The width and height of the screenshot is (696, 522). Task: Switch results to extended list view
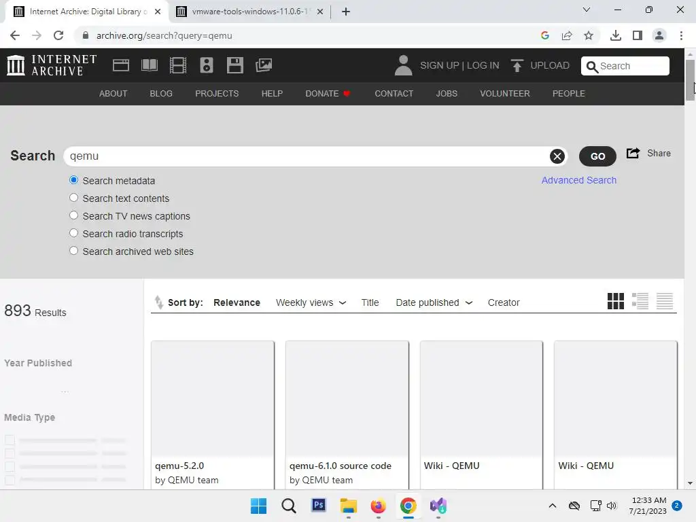tap(640, 301)
